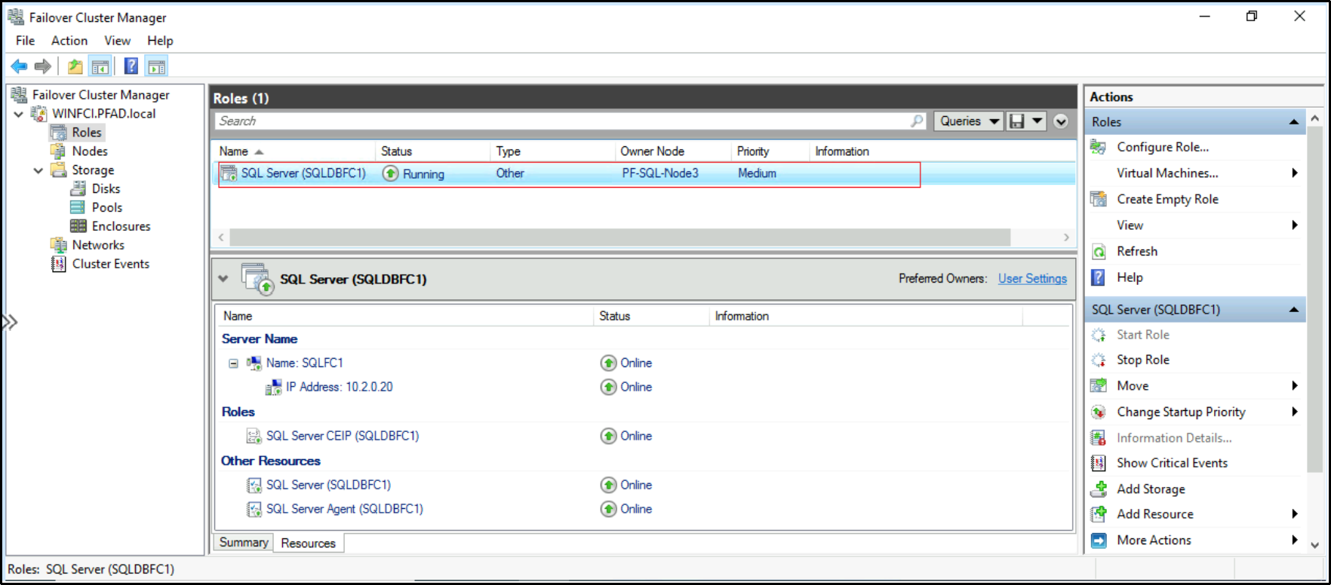Screen dimensions: 1331x585
Task: Open the Queries dropdown
Action: pos(969,121)
